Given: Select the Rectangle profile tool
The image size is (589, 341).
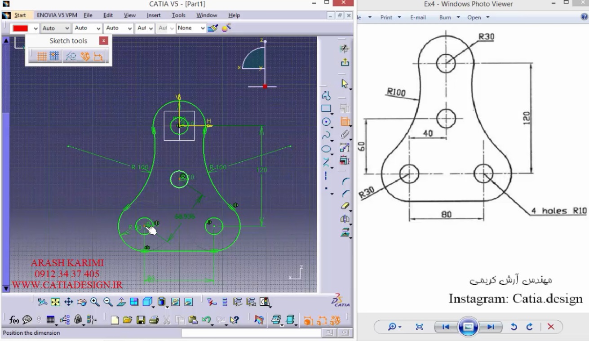Looking at the screenshot, I should coord(326,108).
